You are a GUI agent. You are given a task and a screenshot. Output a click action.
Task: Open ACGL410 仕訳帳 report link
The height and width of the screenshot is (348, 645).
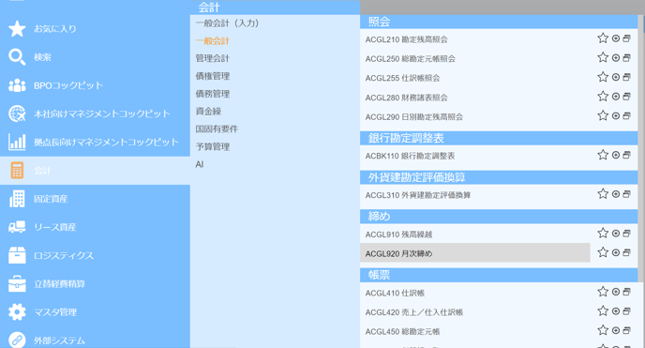(x=395, y=293)
